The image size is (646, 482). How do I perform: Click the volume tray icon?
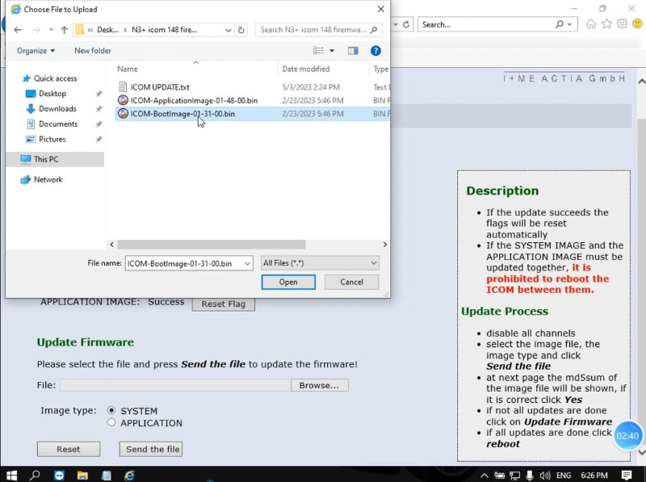[545, 476]
